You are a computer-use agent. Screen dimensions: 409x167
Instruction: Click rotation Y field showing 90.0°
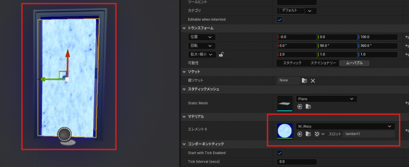338,46
